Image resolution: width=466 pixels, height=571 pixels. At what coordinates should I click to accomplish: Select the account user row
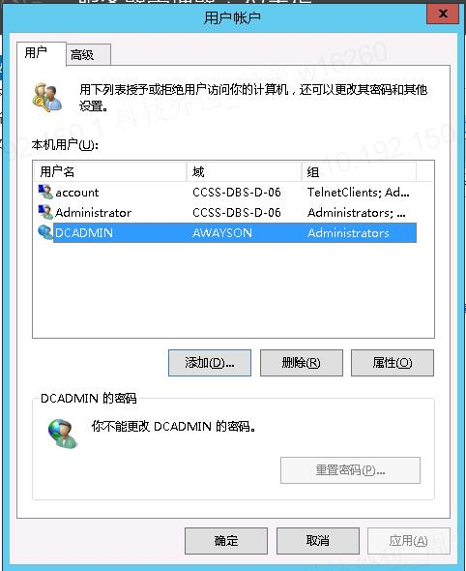point(227,192)
